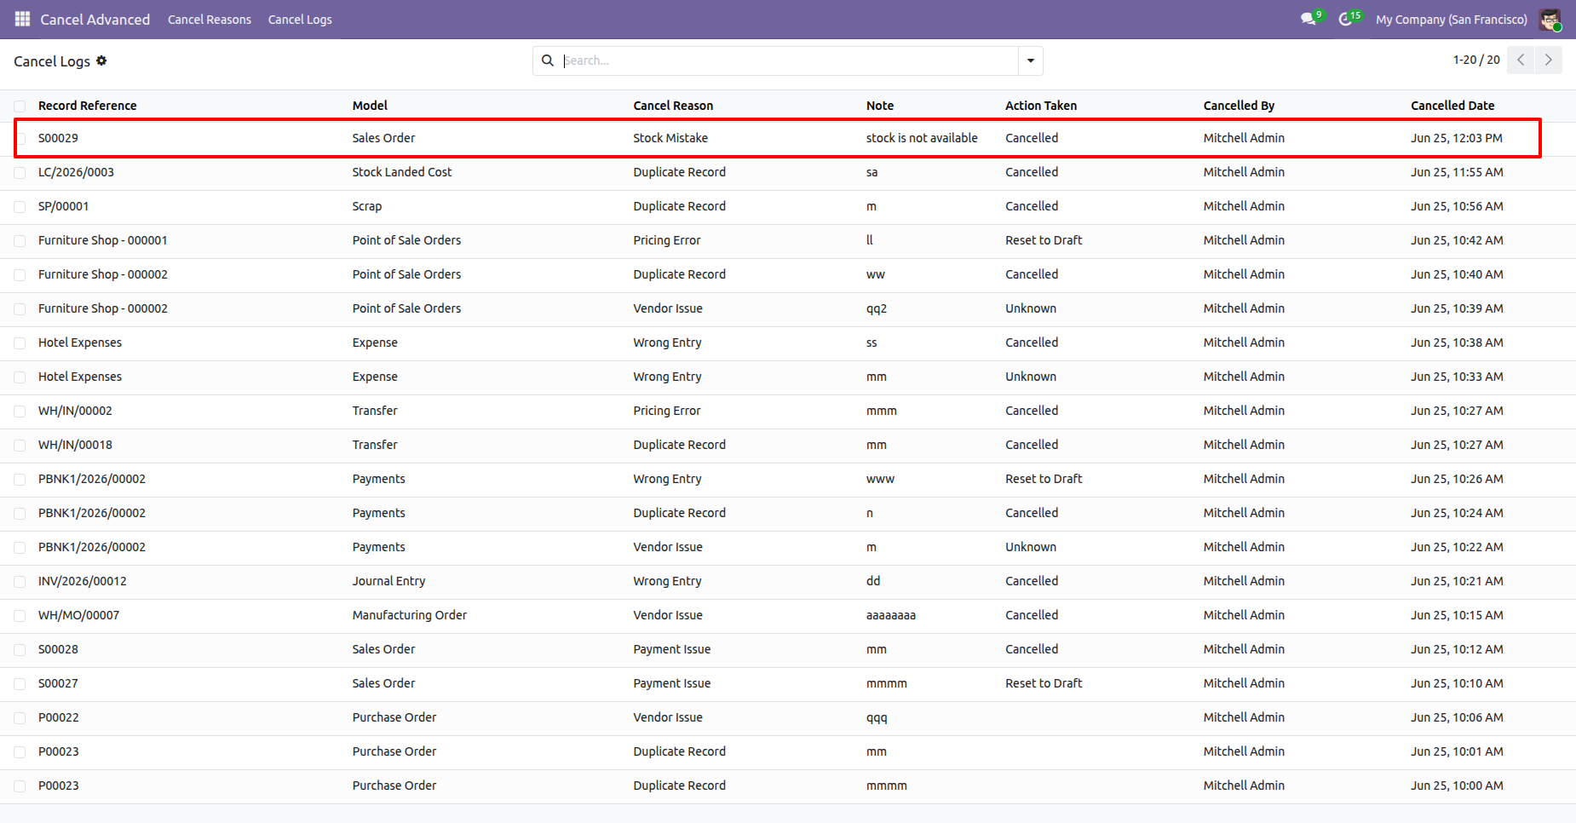Check the INV/2026/00012 row checkbox
Image resolution: width=1576 pixels, height=823 pixels.
(20, 581)
